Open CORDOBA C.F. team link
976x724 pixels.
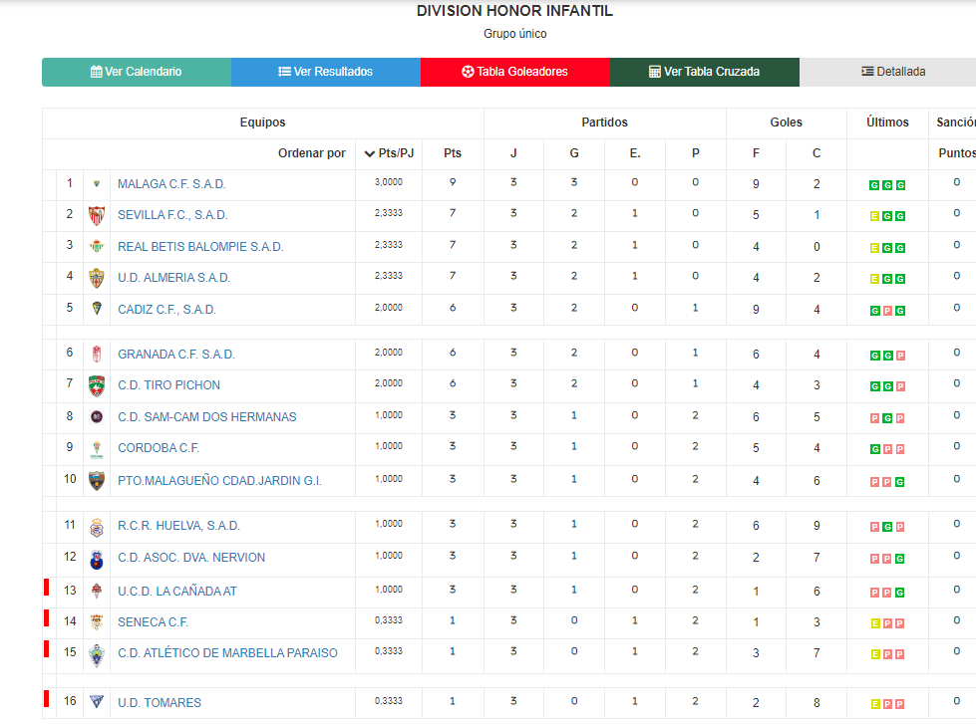(x=159, y=448)
